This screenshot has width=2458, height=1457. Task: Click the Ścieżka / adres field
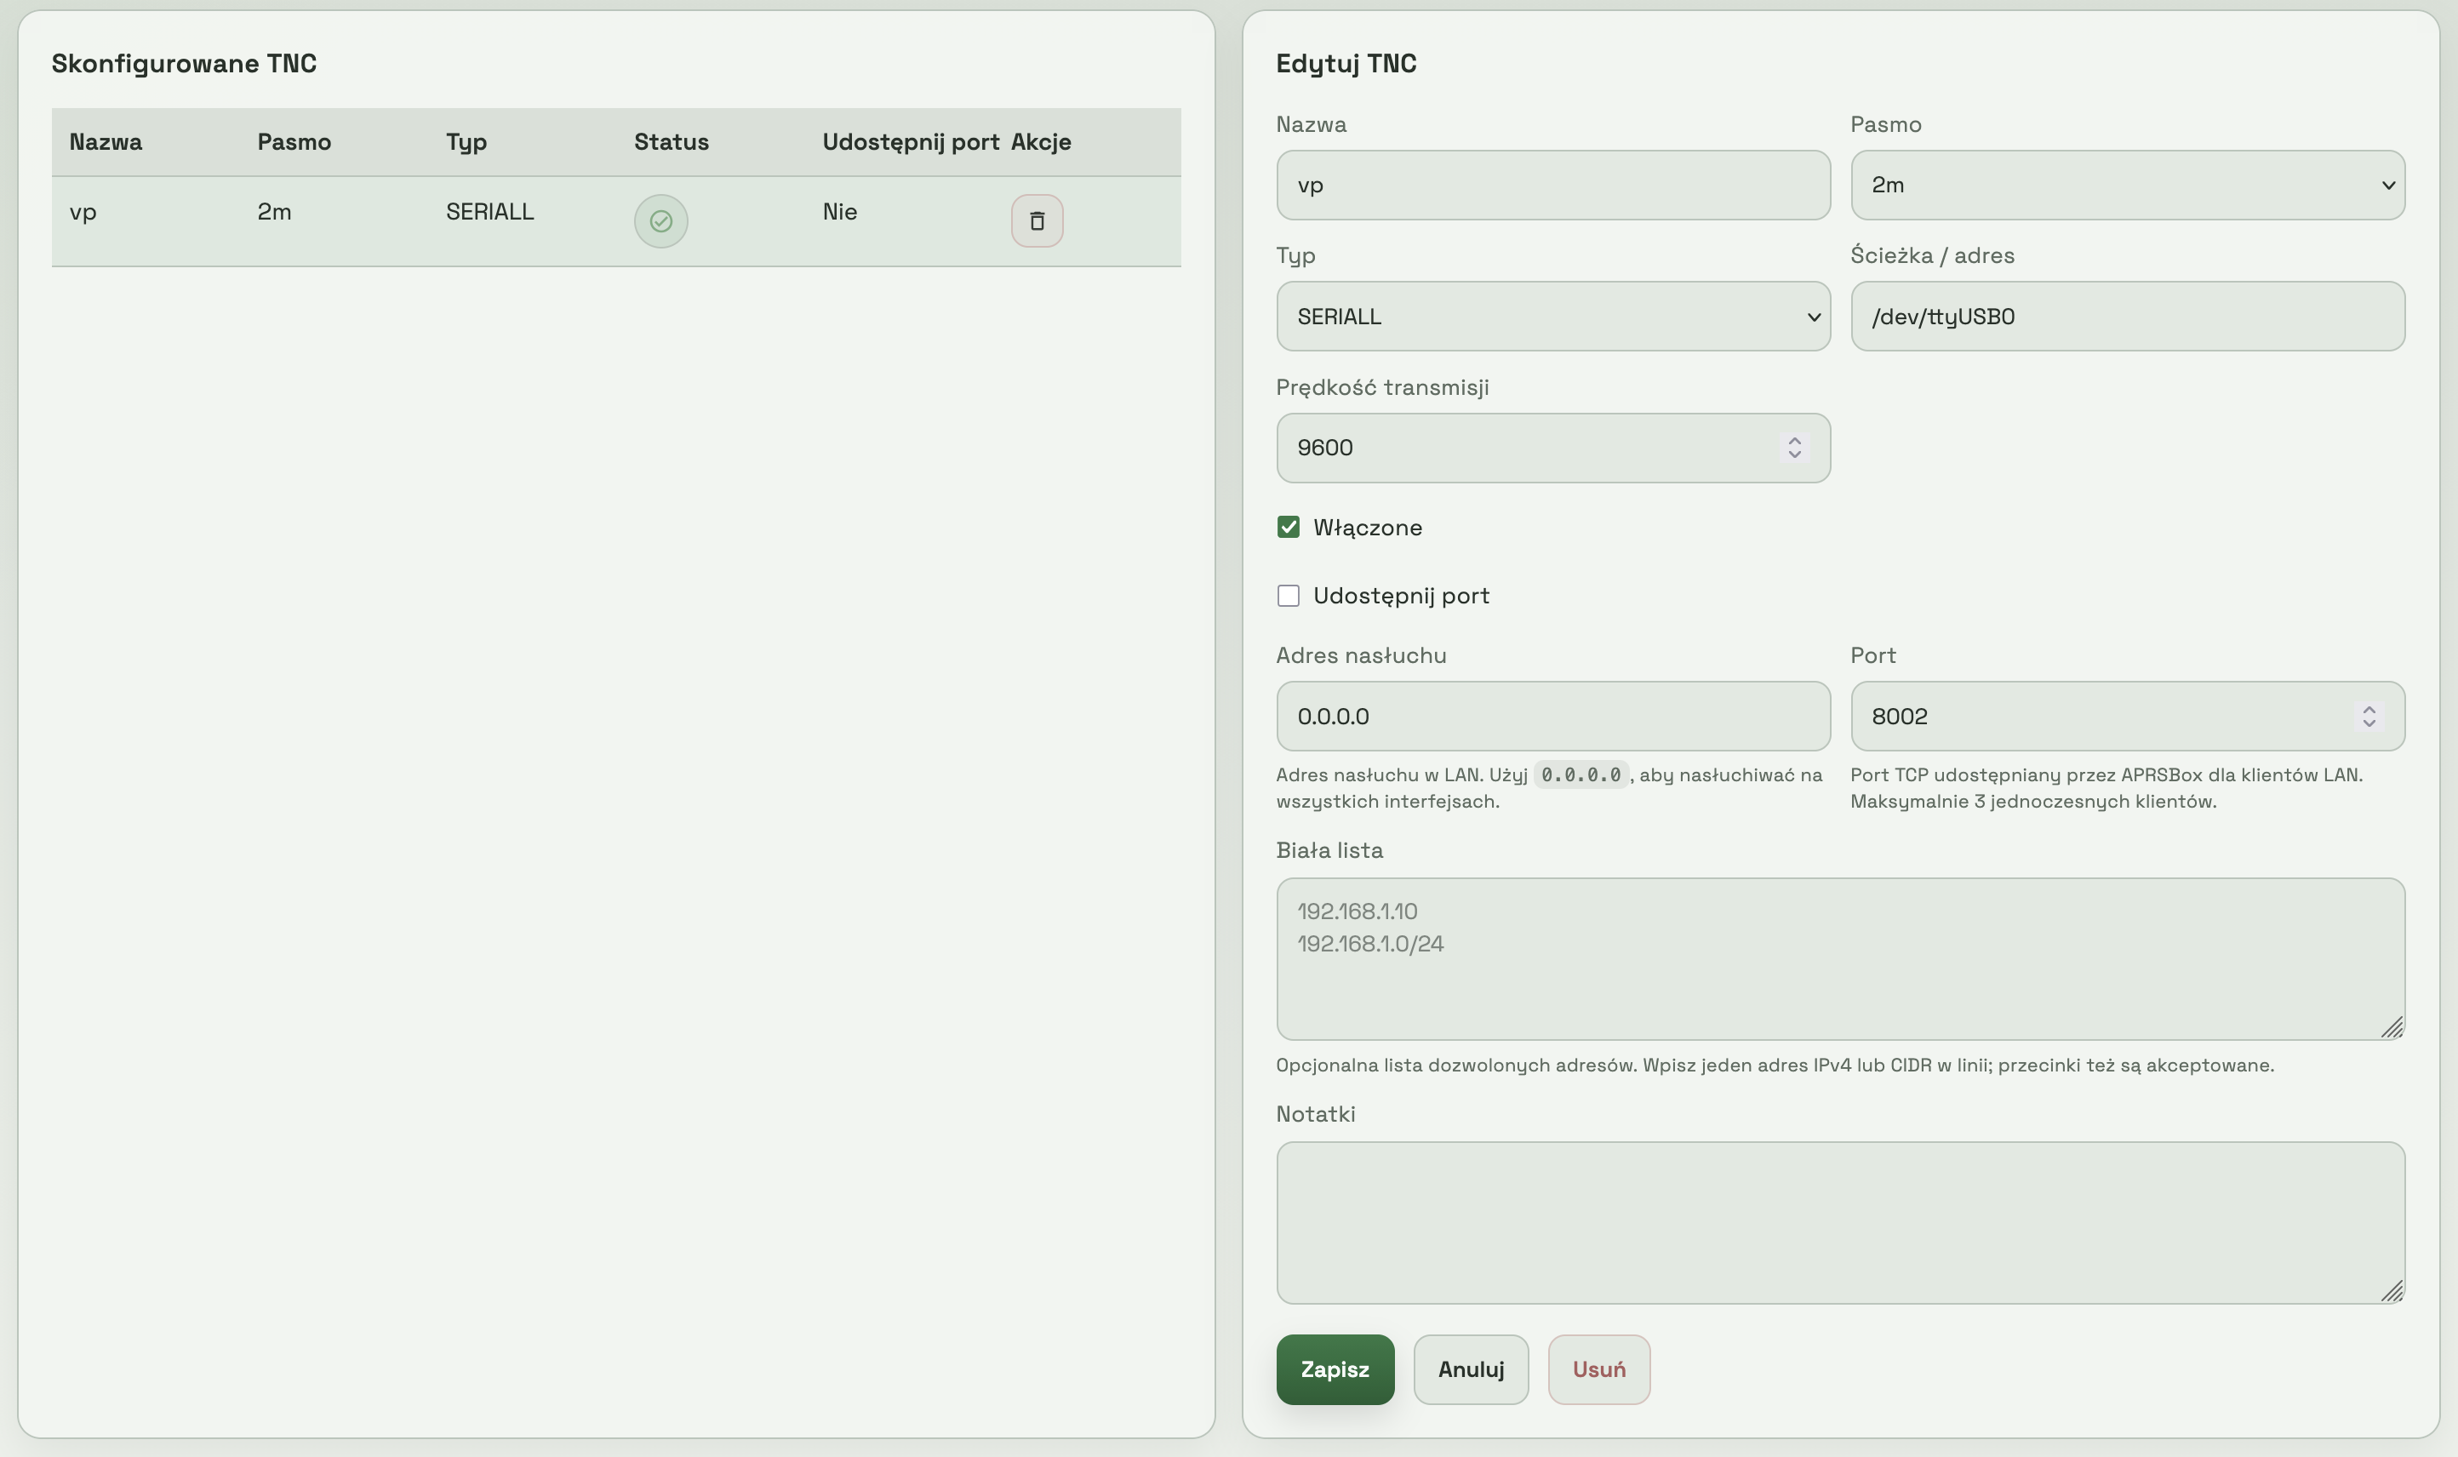click(2126, 316)
